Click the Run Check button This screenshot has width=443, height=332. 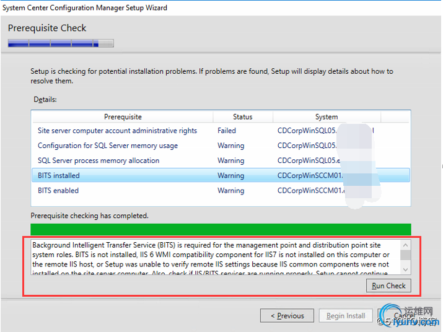pos(388,286)
